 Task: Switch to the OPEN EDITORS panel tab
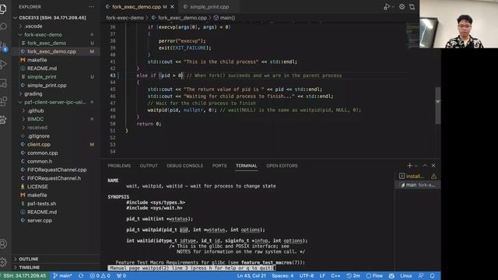point(282,166)
